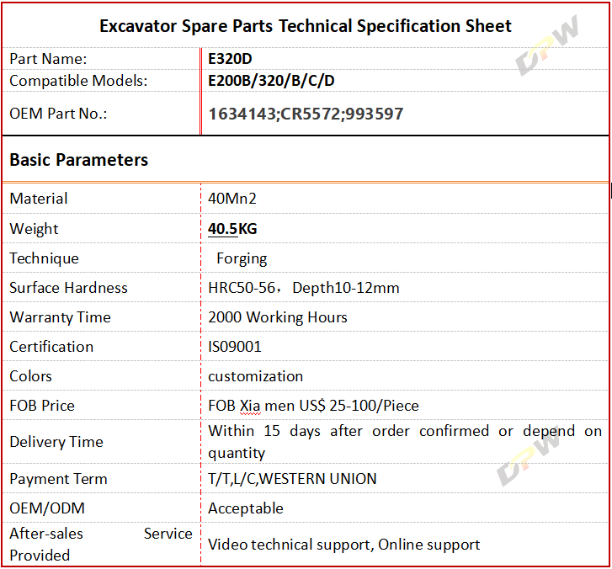This screenshot has width=612, height=569.
Task: Click the title 'Excavator Spare Parts Technical Specification Sheet'
Action: click(x=306, y=26)
